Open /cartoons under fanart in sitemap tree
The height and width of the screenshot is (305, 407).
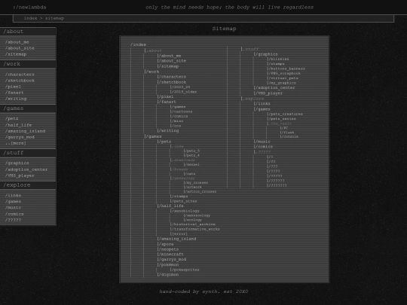182,111
